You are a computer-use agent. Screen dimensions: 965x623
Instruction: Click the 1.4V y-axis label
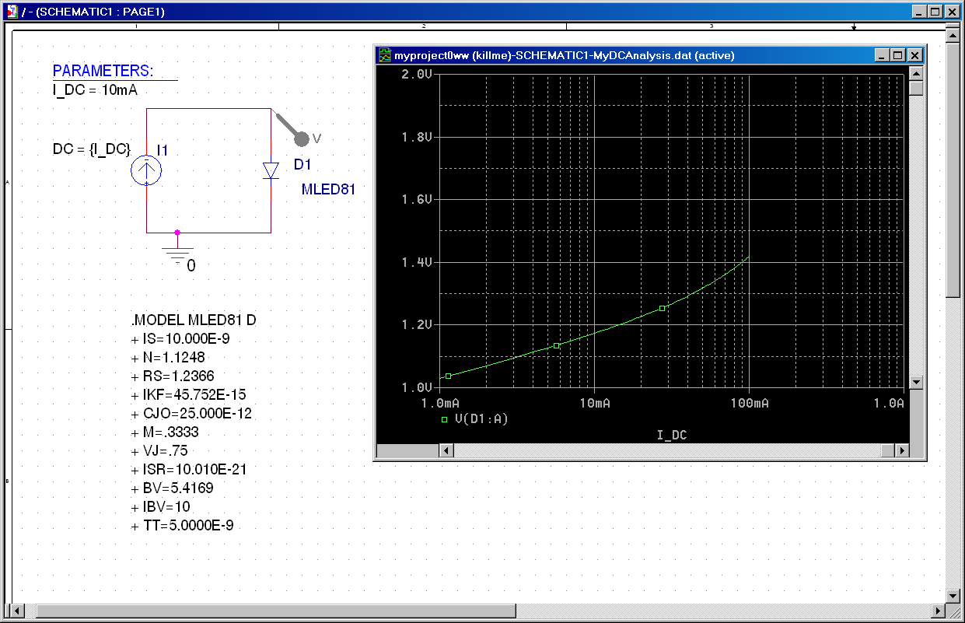416,262
